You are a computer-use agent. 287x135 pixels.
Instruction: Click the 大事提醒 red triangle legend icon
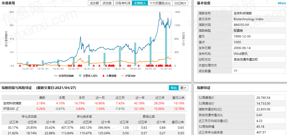point(103,76)
